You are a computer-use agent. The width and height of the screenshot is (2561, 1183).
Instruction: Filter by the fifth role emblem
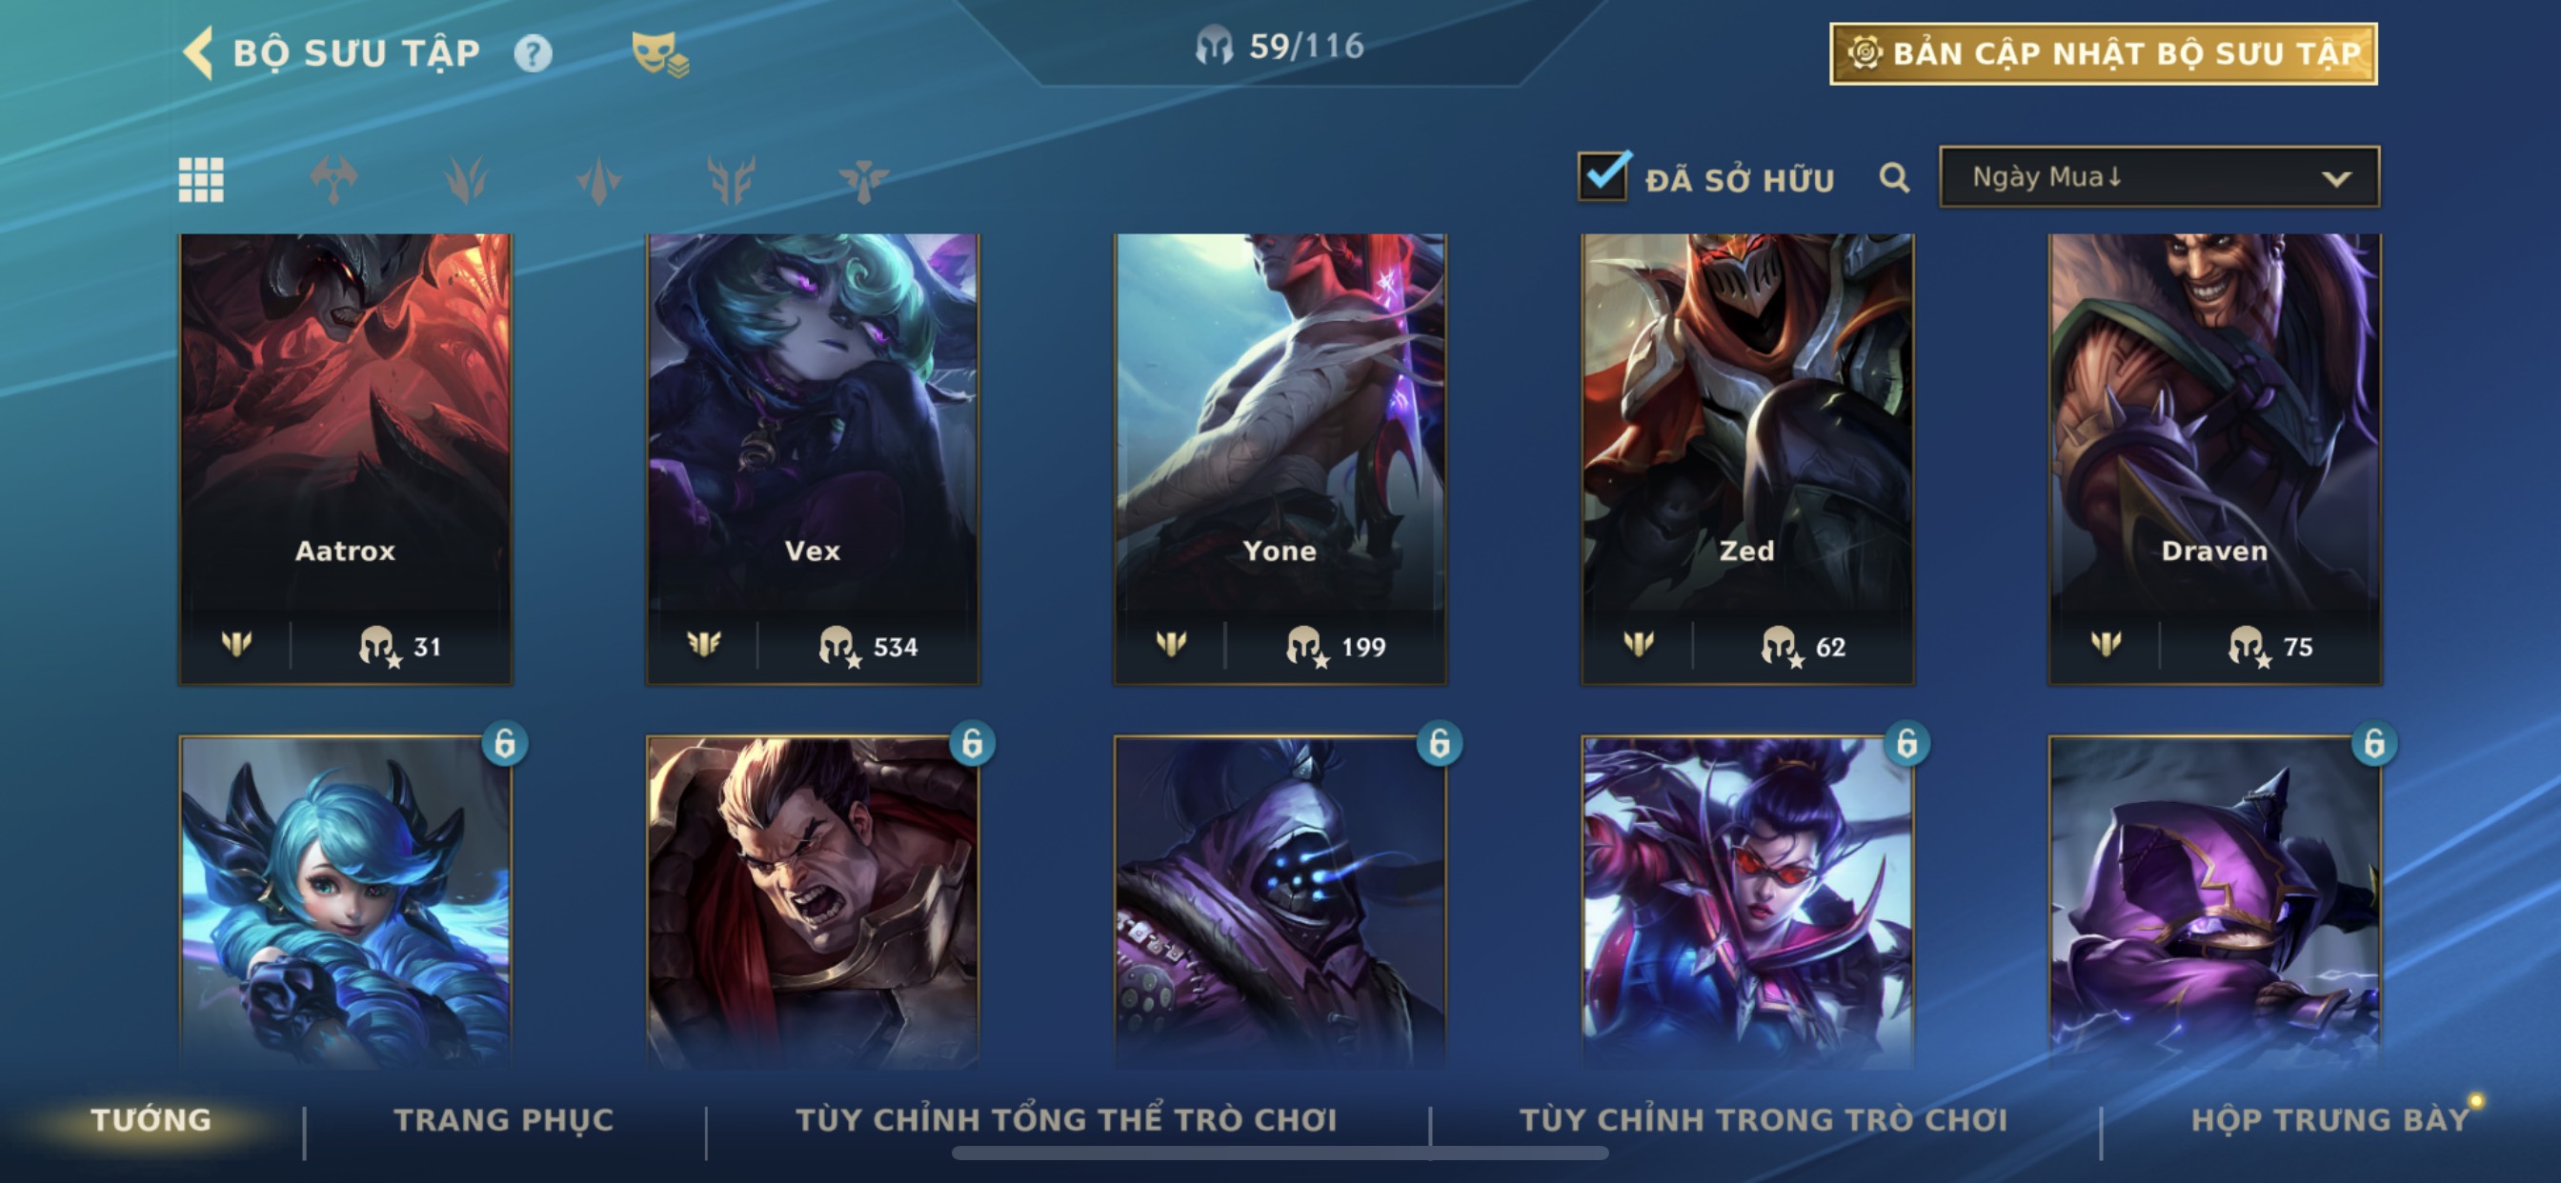863,180
